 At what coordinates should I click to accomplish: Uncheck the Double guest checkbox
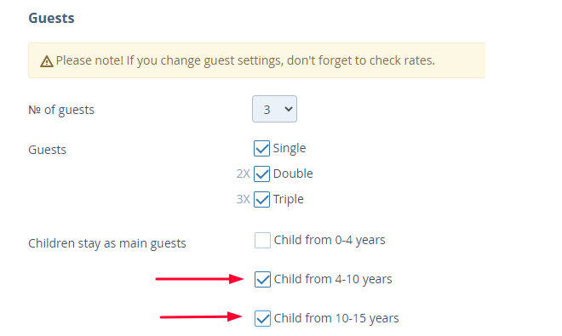point(261,174)
